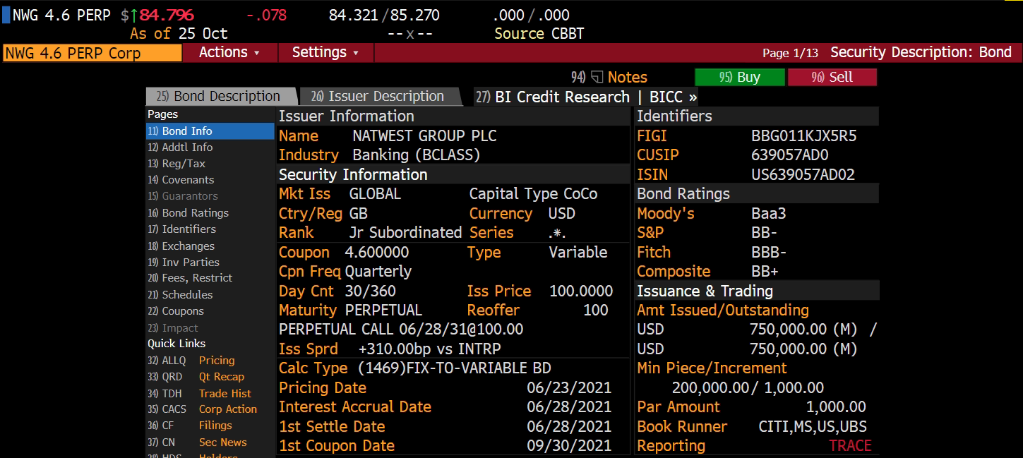Open ALLQ Pricing quick link
The width and height of the screenshot is (1023, 458).
191,361
